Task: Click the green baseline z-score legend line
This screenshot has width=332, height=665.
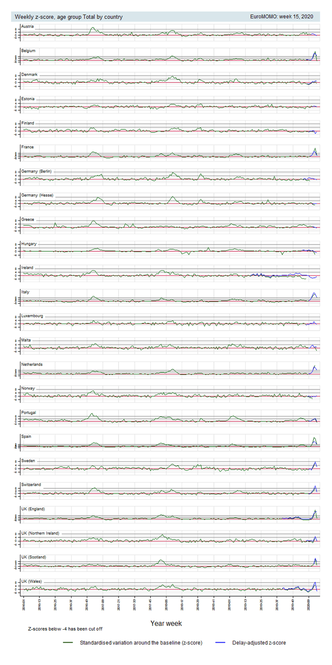Action: (69, 643)
